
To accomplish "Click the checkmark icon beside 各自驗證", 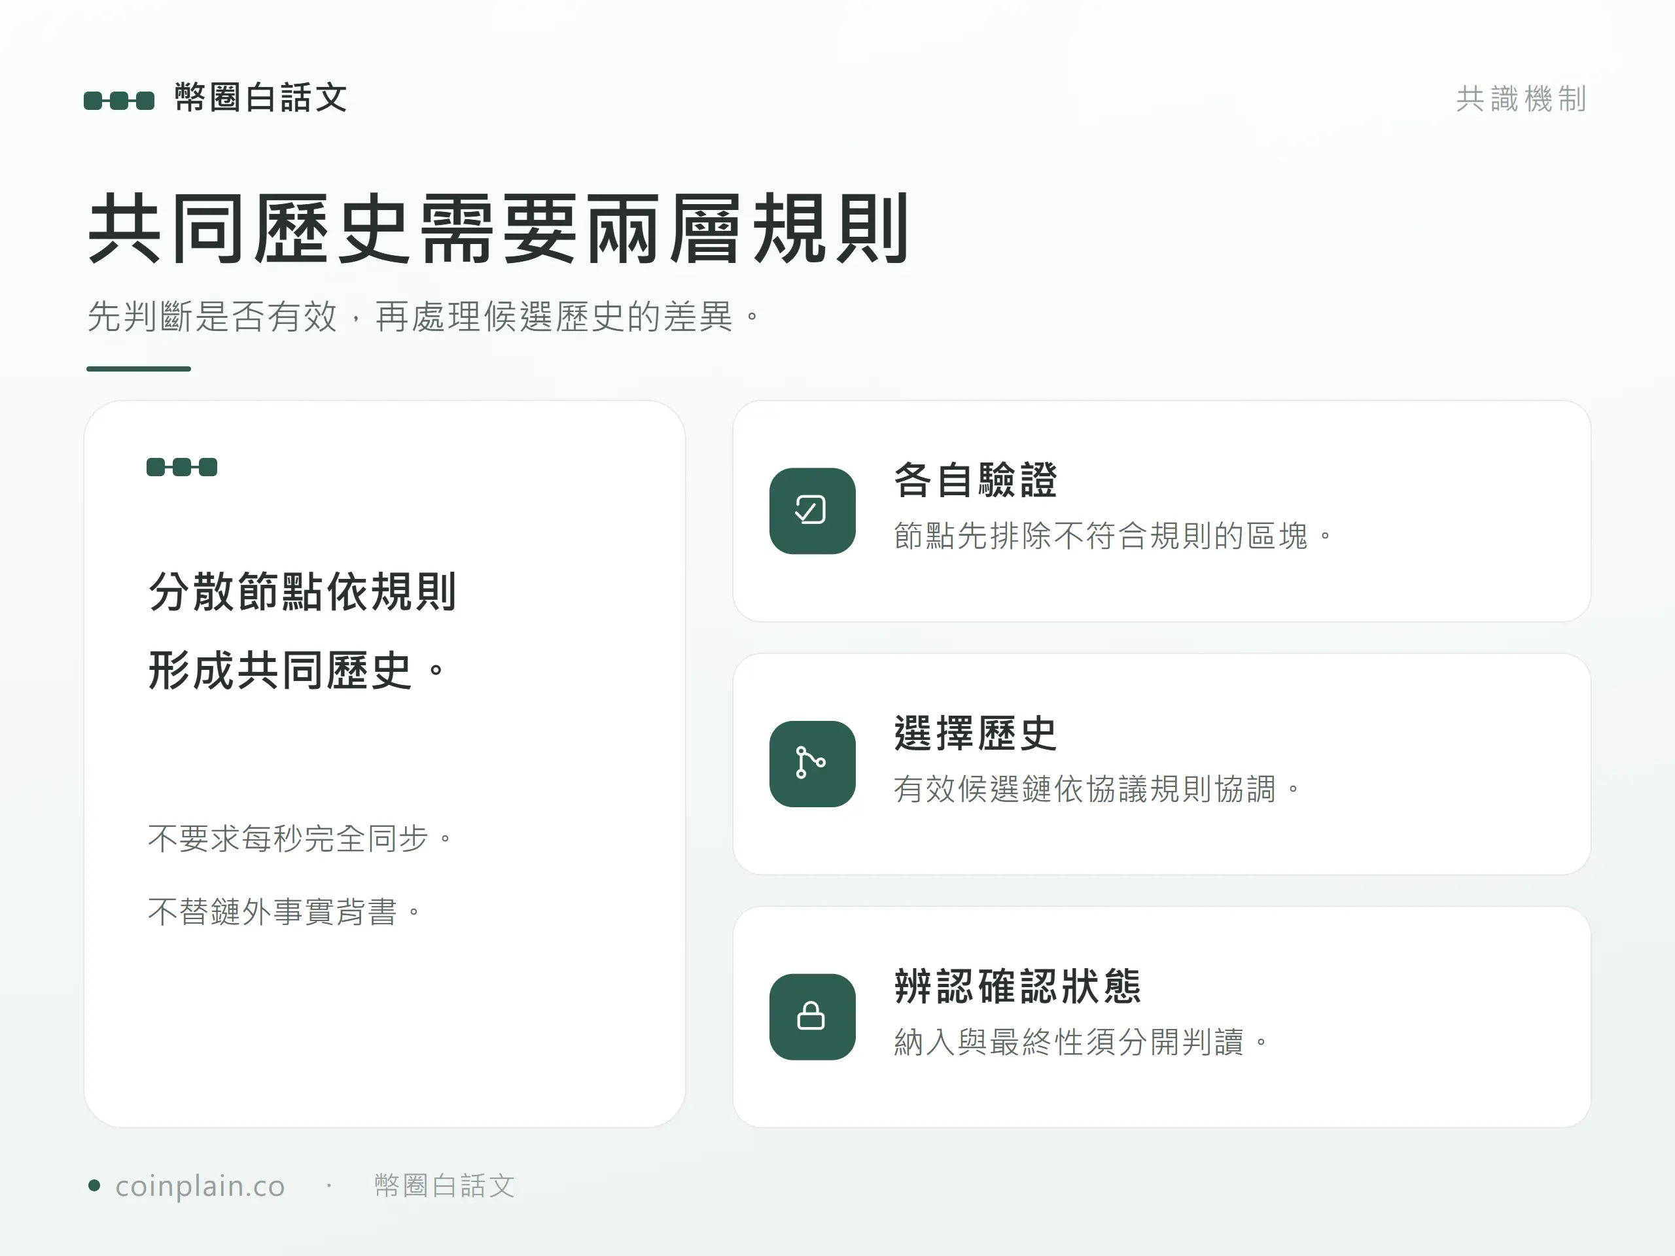I will click(813, 511).
